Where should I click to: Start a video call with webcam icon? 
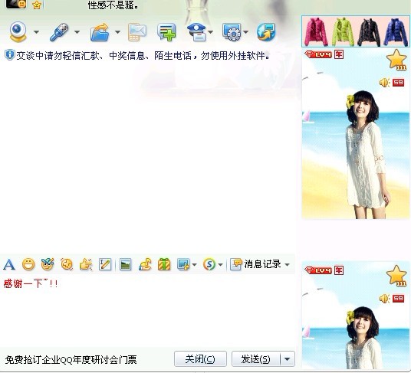(x=18, y=32)
